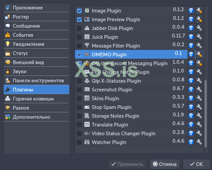Tick the Storage Notes Plugin checkbox
Screen dimensions: 212x170
click(79, 116)
